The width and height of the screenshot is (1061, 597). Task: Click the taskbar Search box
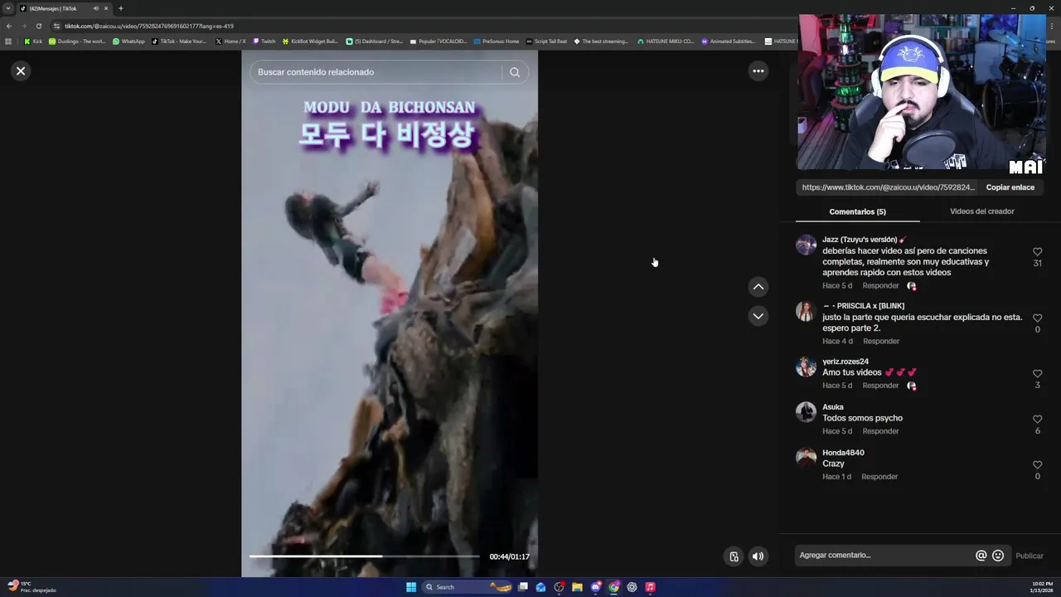468,587
